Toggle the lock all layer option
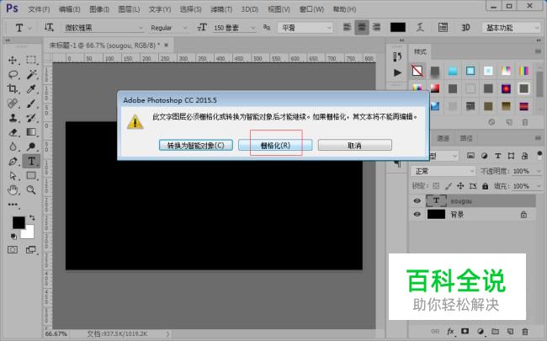 click(x=485, y=186)
